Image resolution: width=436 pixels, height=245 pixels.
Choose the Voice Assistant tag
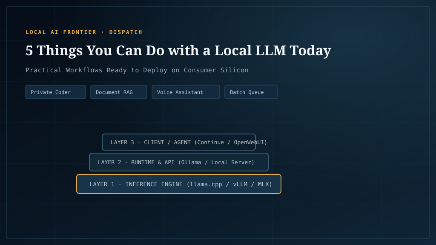186,92
